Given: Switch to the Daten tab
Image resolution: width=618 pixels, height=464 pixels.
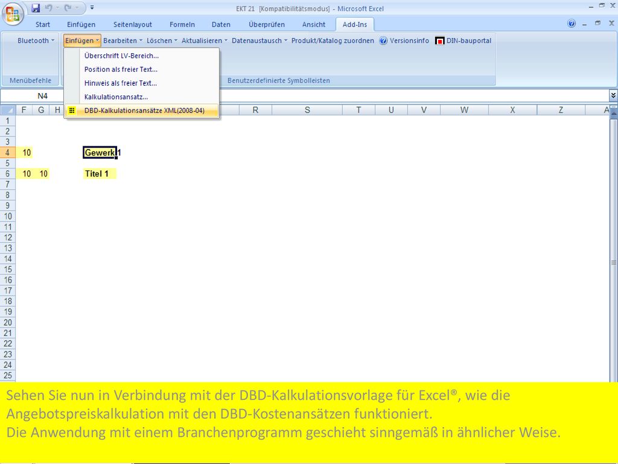Looking at the screenshot, I should [221, 24].
